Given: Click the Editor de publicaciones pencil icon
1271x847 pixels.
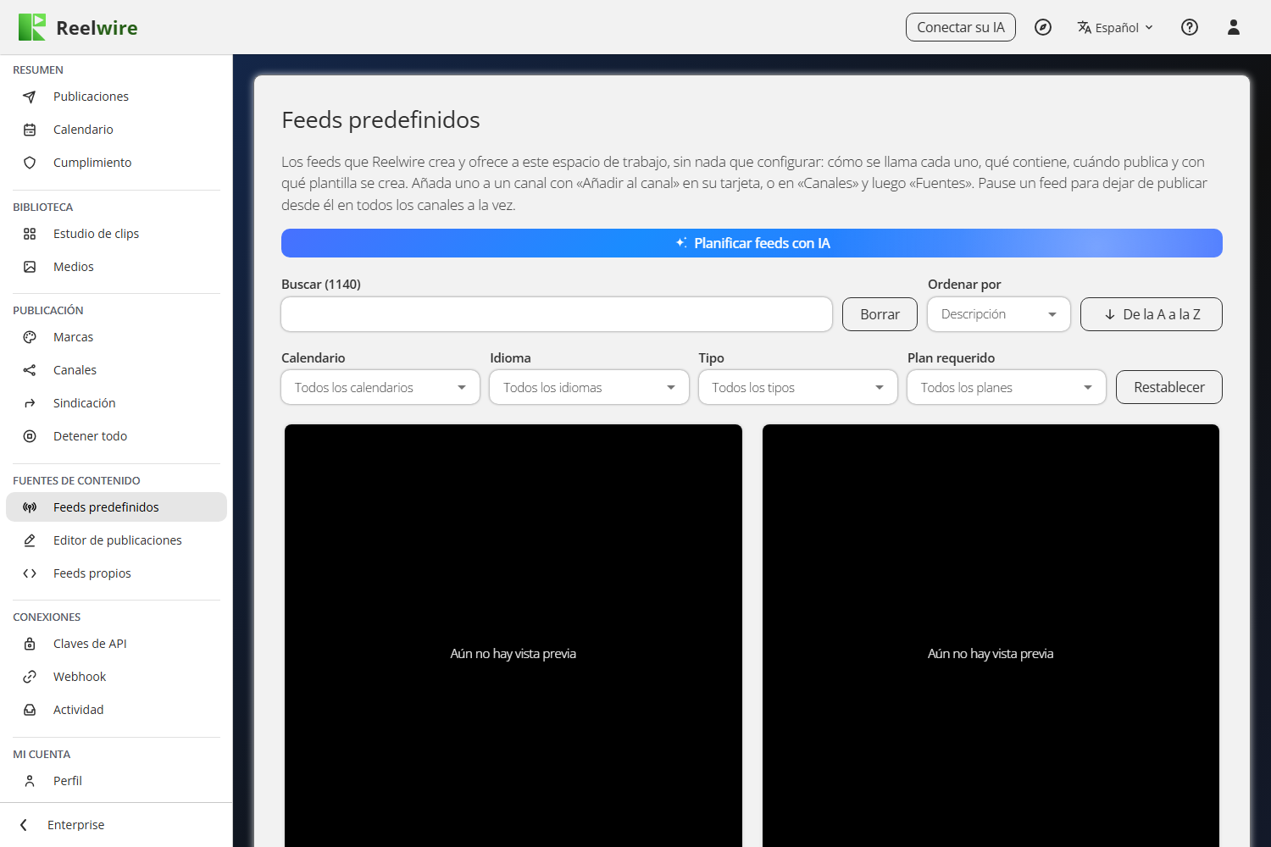Looking at the screenshot, I should 30,540.
